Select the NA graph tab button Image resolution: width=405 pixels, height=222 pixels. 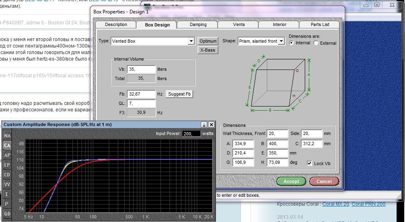(7, 135)
